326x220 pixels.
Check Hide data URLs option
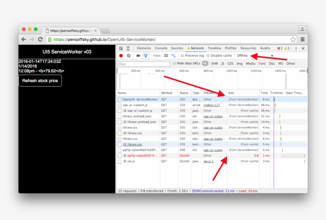point(174,63)
